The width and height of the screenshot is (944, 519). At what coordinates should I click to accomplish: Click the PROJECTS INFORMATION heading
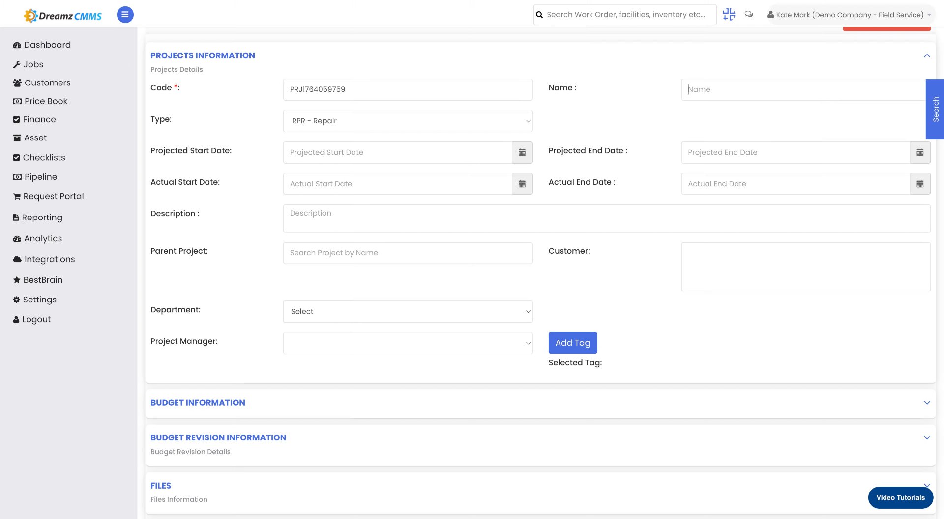[x=203, y=55]
